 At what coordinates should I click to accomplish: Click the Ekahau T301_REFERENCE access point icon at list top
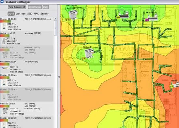[4, 27]
